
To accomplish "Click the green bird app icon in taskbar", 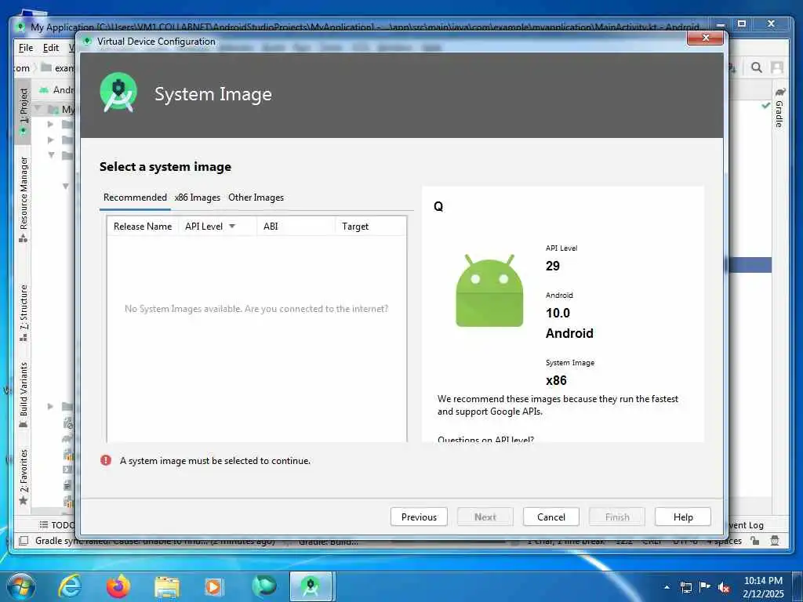I will pyautogui.click(x=263, y=586).
